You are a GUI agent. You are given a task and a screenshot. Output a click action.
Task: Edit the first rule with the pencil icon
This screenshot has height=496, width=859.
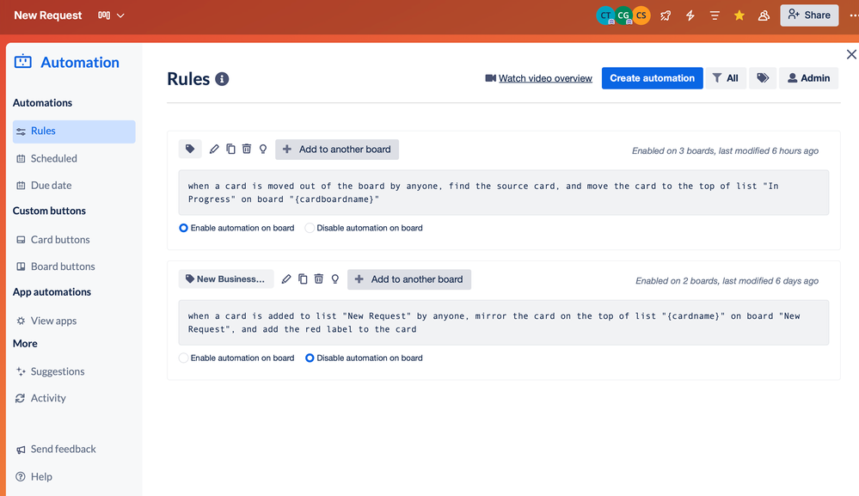point(214,149)
